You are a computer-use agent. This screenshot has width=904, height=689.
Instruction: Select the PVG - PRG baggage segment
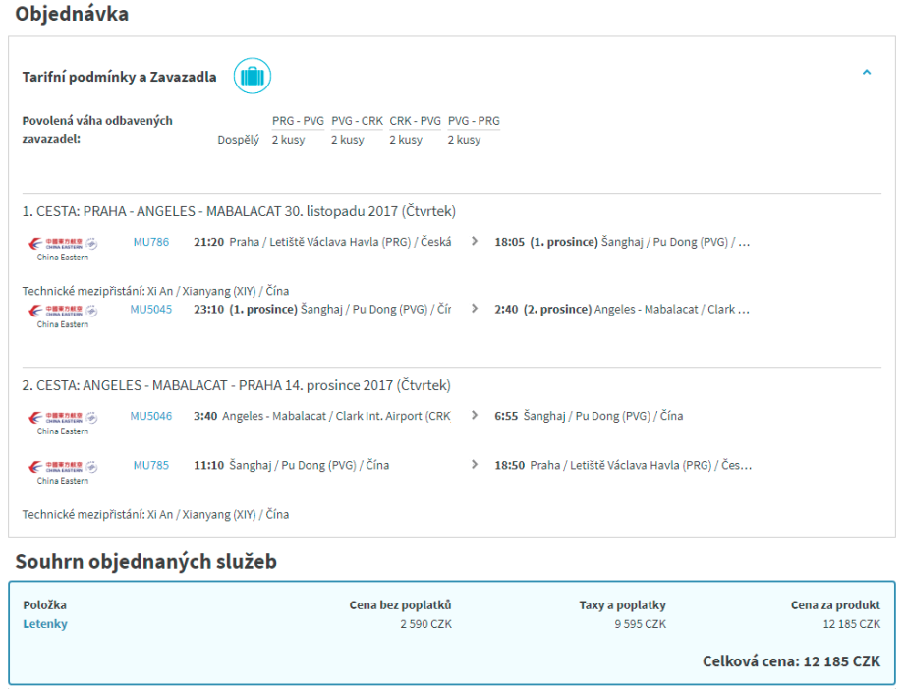point(474,121)
